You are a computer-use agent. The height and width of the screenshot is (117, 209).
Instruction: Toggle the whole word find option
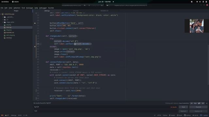[x=203, y=103]
